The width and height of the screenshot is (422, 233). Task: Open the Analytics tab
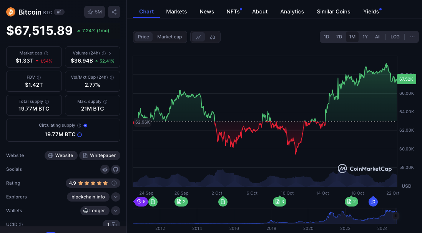pos(292,12)
